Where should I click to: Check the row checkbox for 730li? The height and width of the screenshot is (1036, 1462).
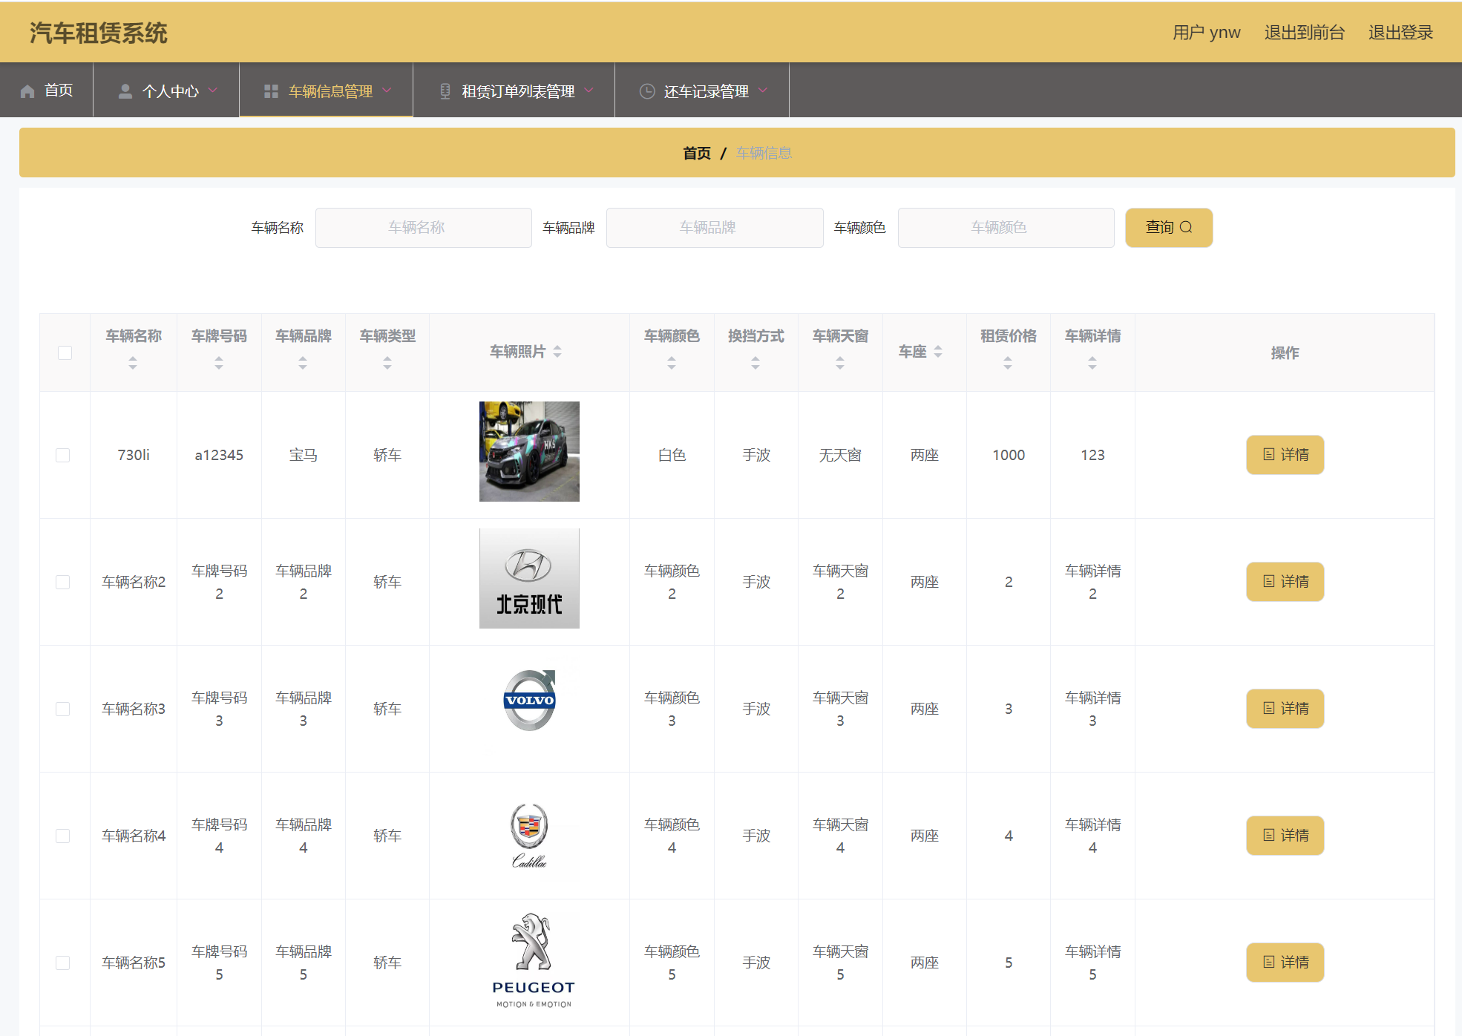[63, 455]
